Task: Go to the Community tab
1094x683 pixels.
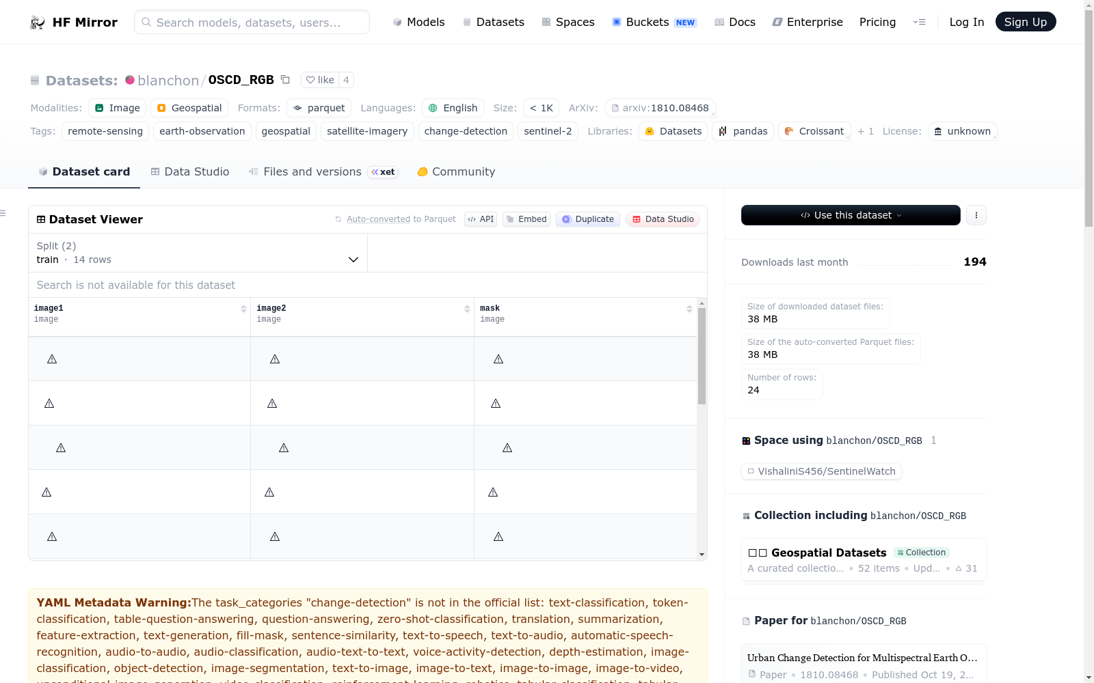Action: pos(456,172)
